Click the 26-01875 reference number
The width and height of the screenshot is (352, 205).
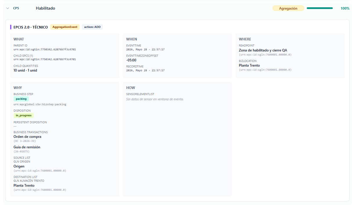21,151
